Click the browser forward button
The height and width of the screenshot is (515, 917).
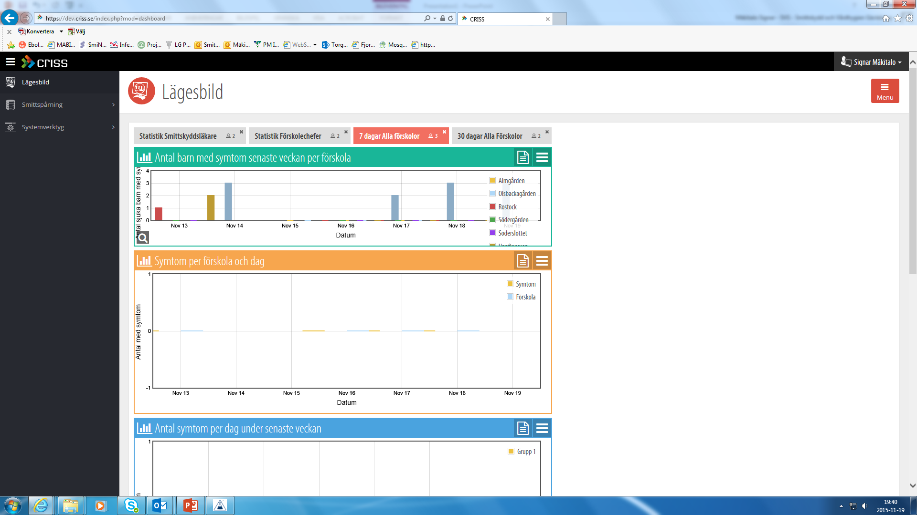tap(26, 19)
